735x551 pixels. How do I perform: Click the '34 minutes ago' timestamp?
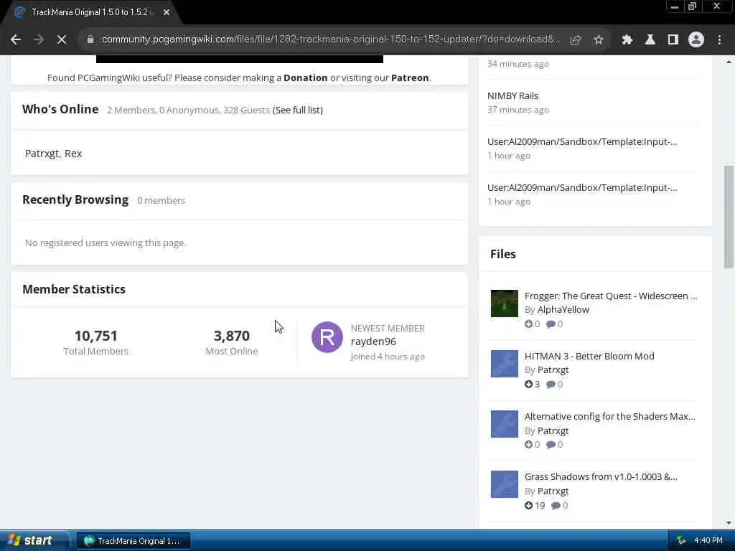(x=518, y=64)
